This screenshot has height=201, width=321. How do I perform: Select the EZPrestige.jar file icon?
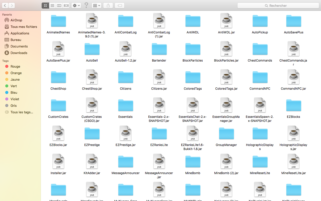click(x=126, y=133)
